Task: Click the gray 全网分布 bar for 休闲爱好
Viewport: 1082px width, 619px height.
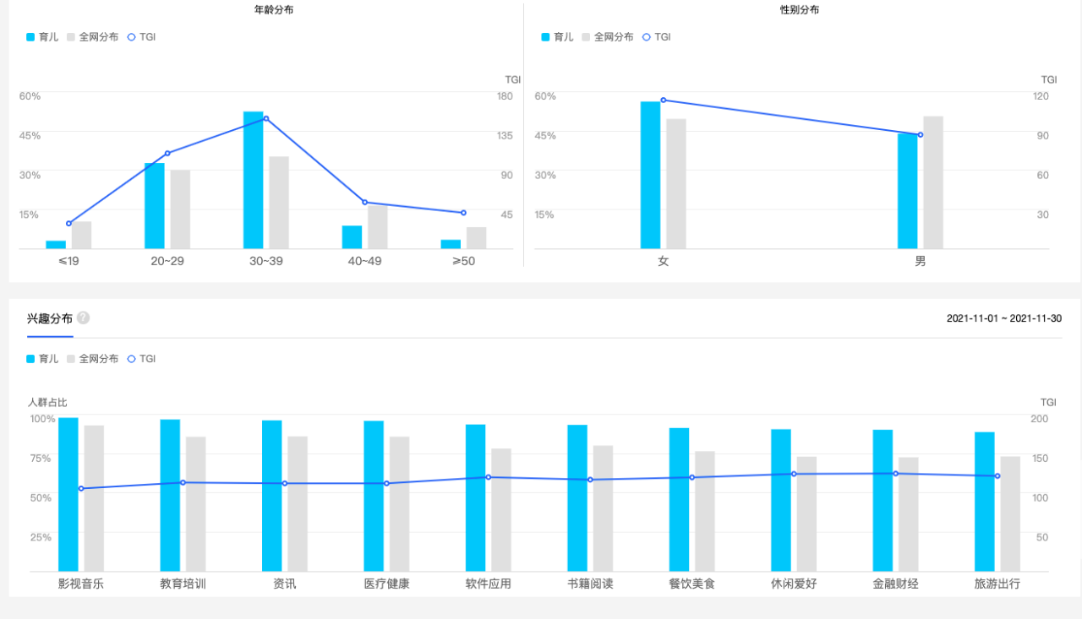Action: point(807,514)
